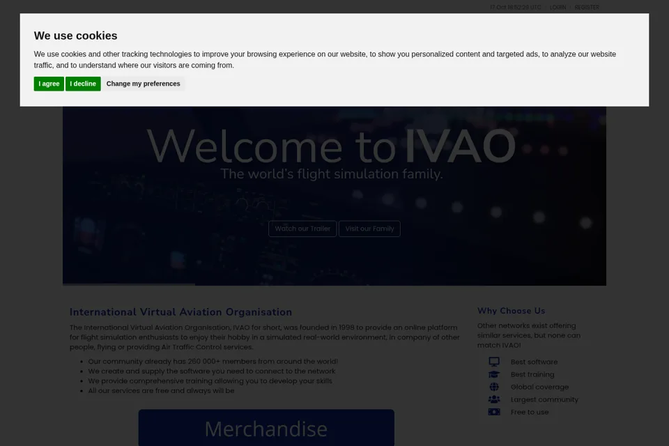The image size is (669, 446).
Task: Click the 260 000+ members bullet line
Action: click(x=213, y=362)
